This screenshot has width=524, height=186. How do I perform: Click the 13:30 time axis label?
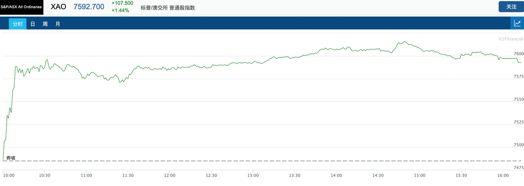tap(294, 175)
